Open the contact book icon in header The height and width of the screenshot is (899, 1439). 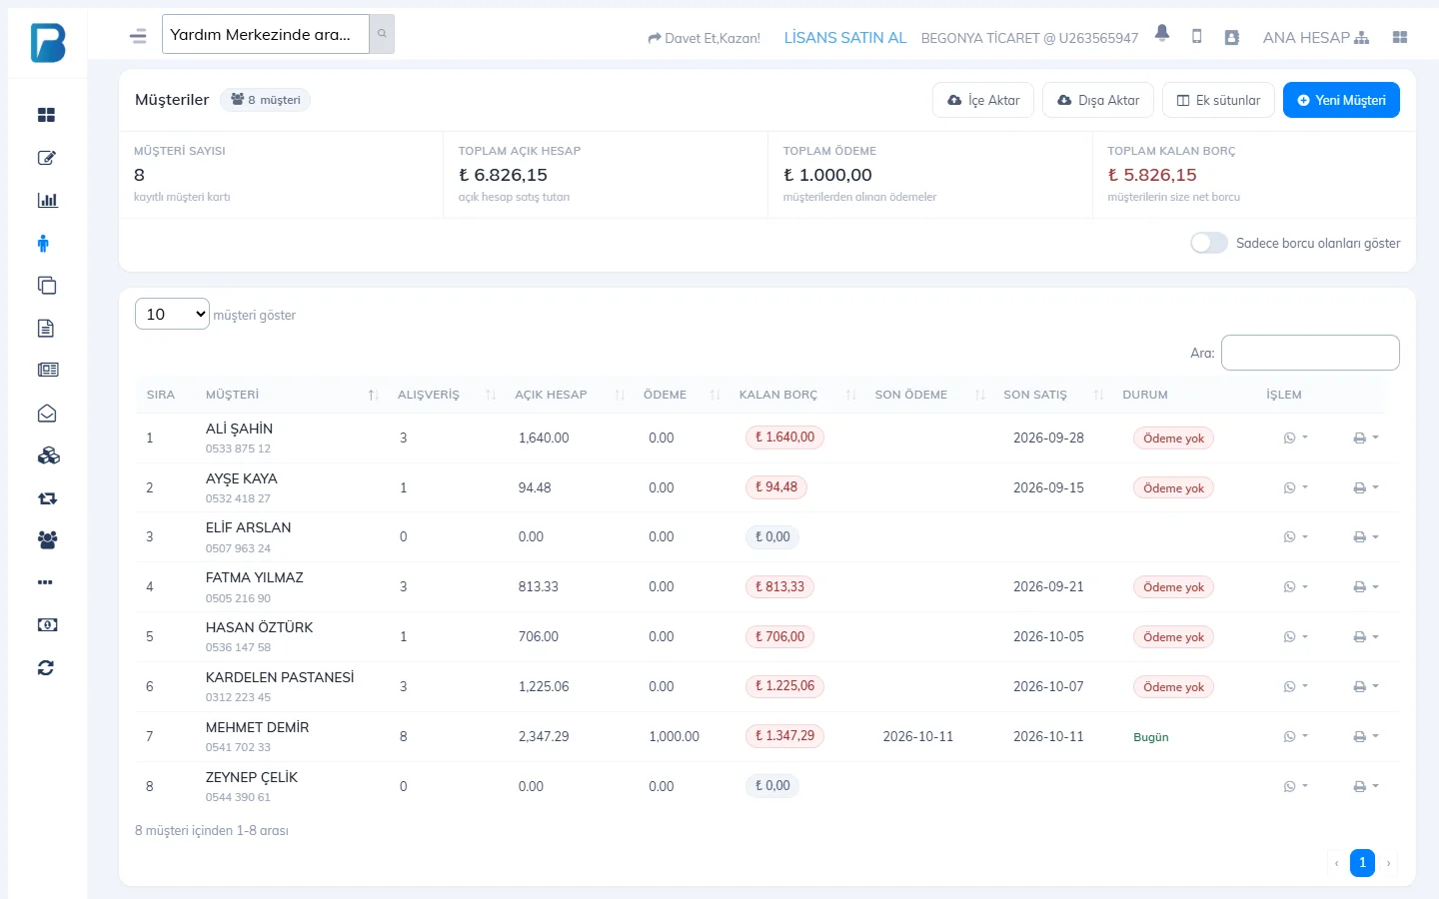1232,37
